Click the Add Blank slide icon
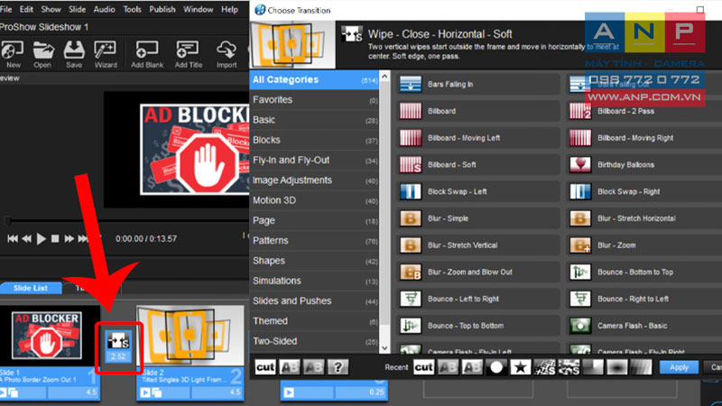The height and width of the screenshot is (406, 722). [x=147, y=54]
